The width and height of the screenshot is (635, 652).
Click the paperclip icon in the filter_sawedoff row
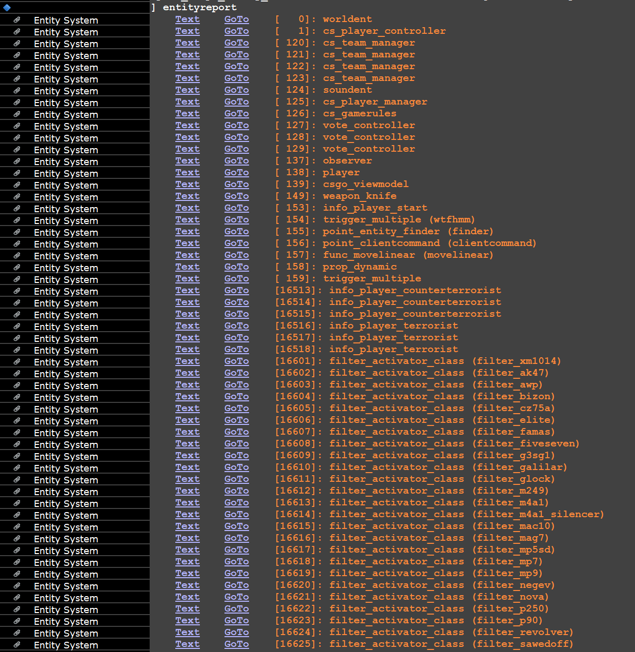point(17,645)
